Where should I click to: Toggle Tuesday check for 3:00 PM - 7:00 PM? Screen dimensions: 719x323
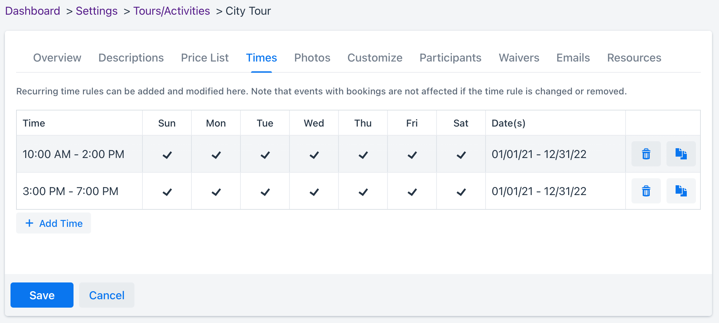pos(265,192)
